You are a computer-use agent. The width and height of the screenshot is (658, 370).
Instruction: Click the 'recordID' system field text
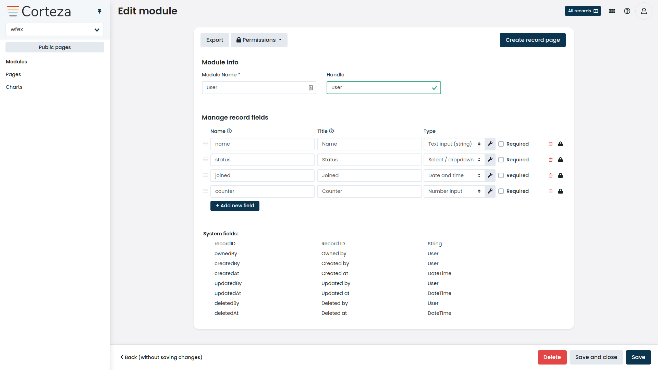[225, 244]
